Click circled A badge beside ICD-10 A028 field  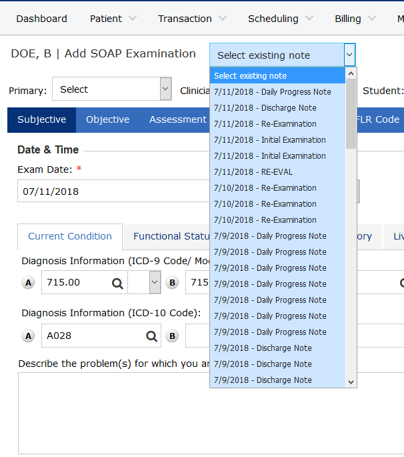click(28, 336)
